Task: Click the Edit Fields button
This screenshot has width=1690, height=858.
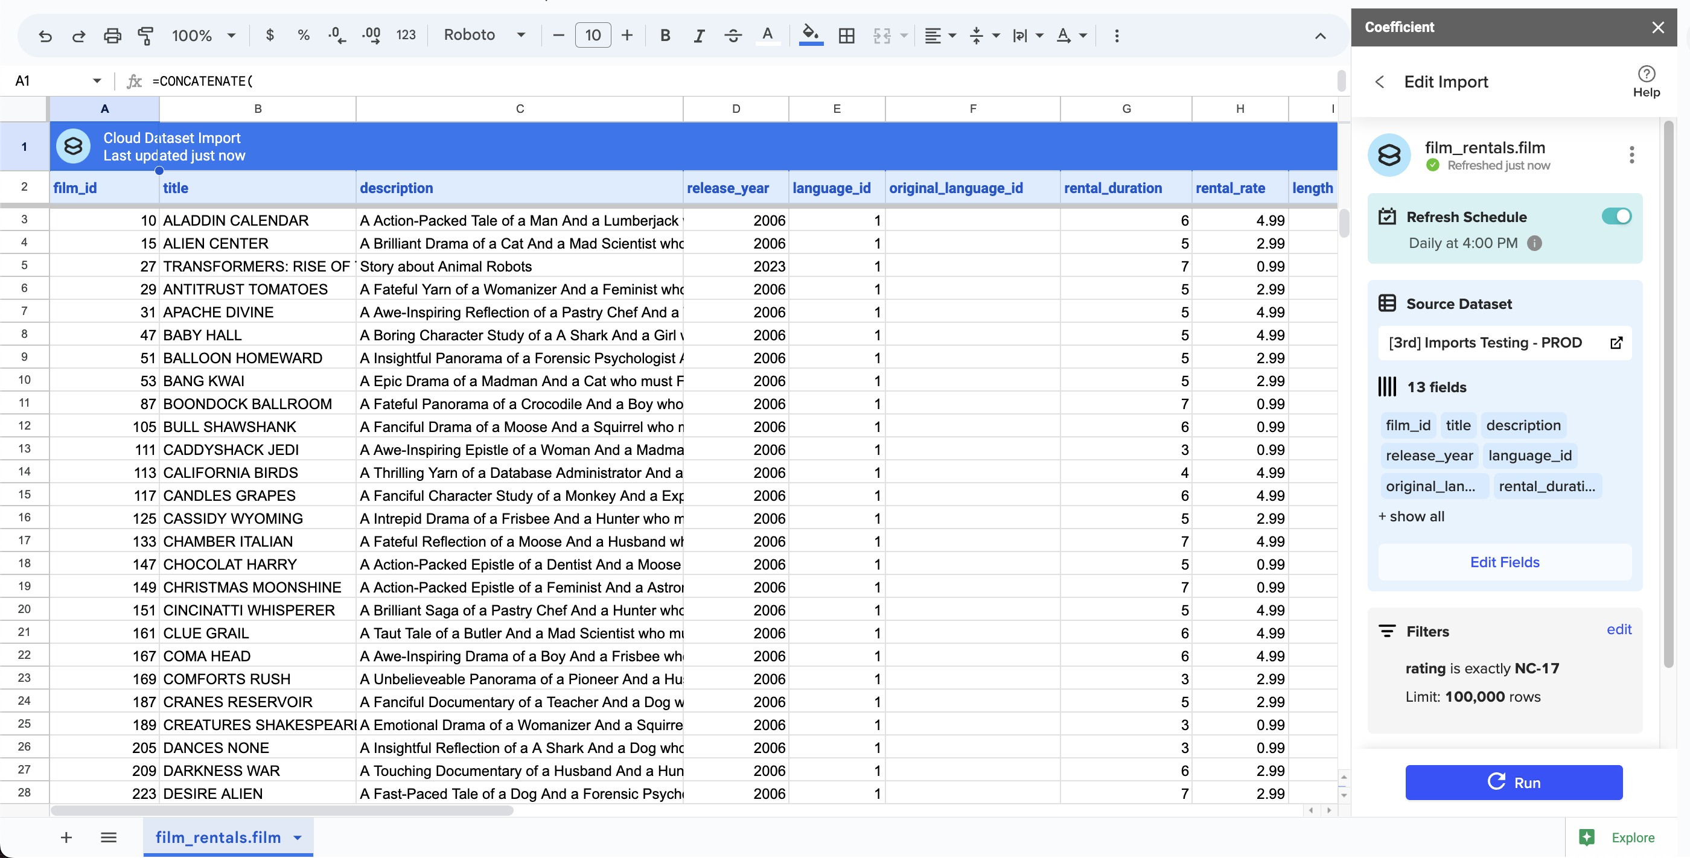Action: coord(1504,562)
